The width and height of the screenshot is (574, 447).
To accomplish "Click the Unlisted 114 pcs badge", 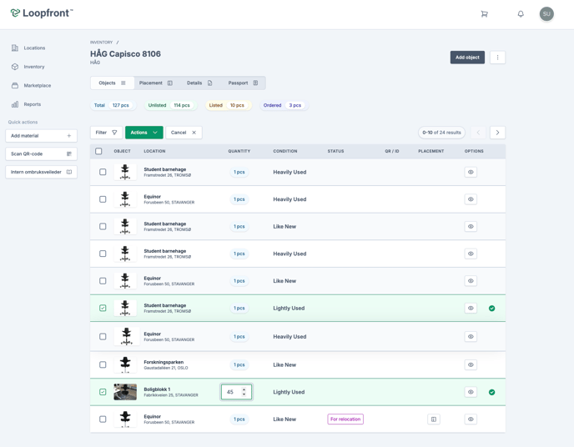I will tap(170, 105).
